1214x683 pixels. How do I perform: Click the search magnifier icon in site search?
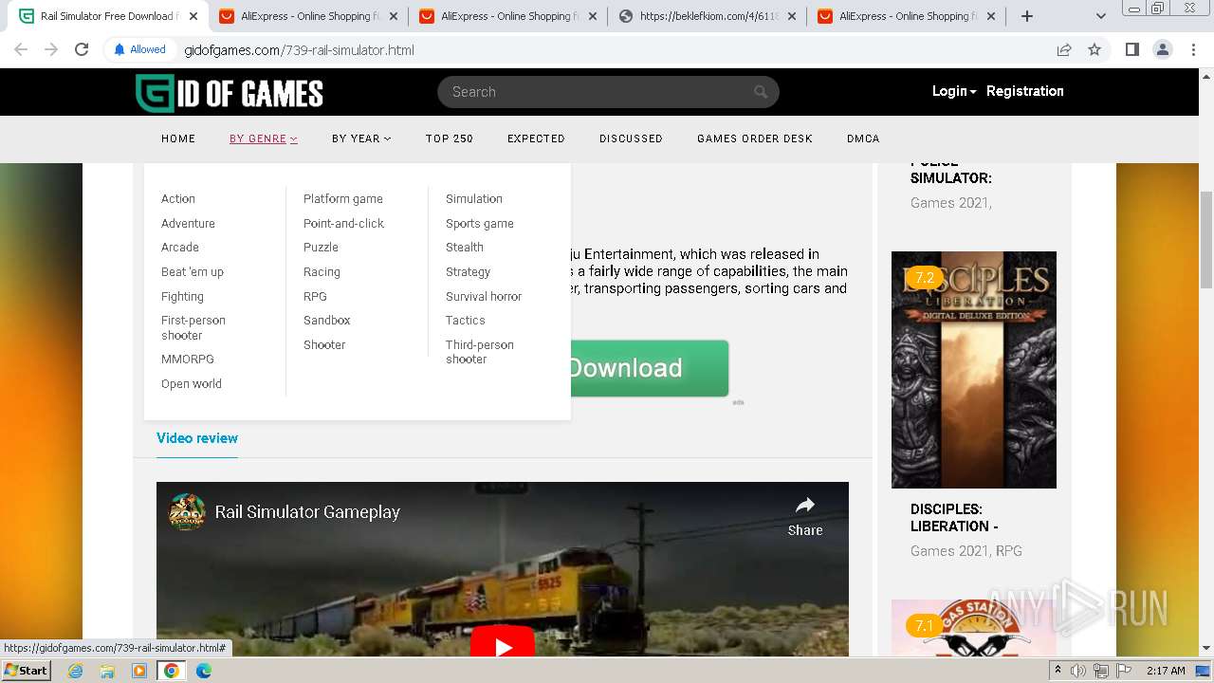click(x=761, y=92)
